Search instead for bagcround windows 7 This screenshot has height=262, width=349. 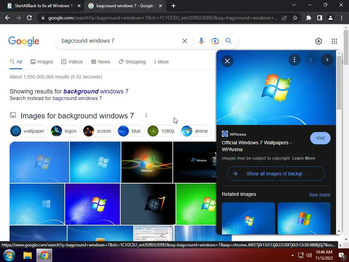coord(77,98)
